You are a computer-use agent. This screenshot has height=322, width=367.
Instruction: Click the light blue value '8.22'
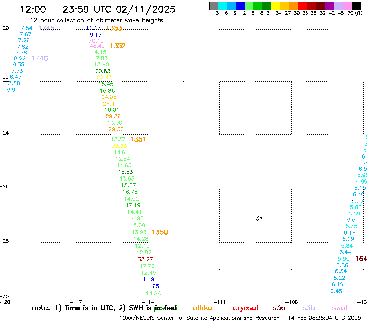20,58
